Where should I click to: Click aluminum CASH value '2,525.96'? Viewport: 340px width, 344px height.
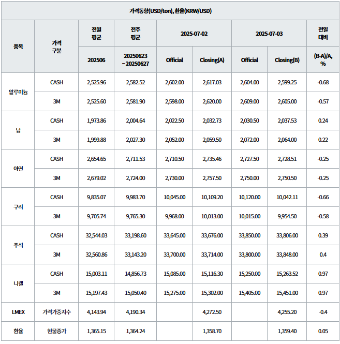coord(96,82)
